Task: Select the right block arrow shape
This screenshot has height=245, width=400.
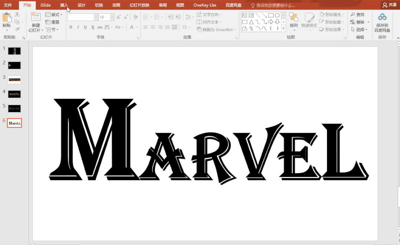Action: pos(271,22)
